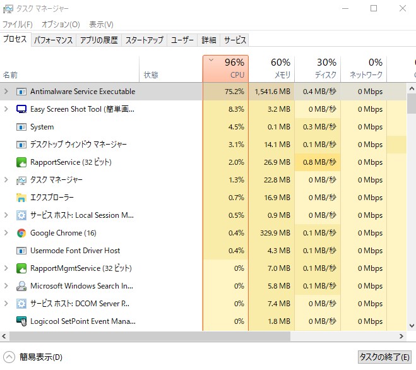The height and width of the screenshot is (370, 416).
Task: Click the horizontal scrollbar right arrow
Action: (x=401, y=337)
